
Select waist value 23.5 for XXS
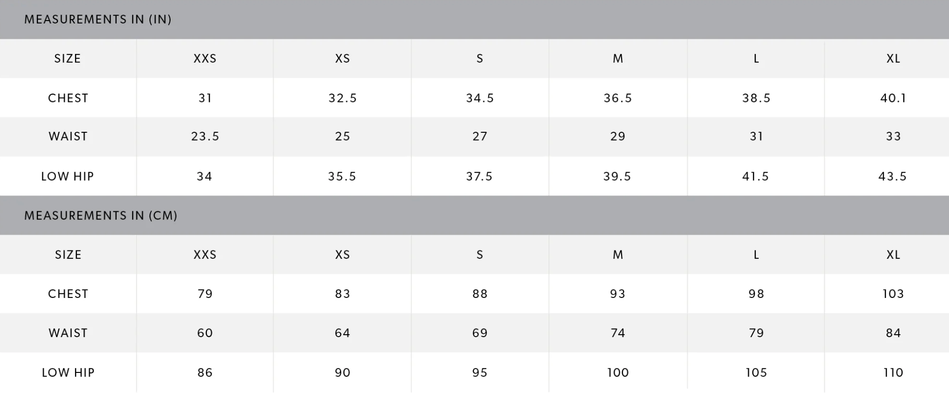pos(205,136)
